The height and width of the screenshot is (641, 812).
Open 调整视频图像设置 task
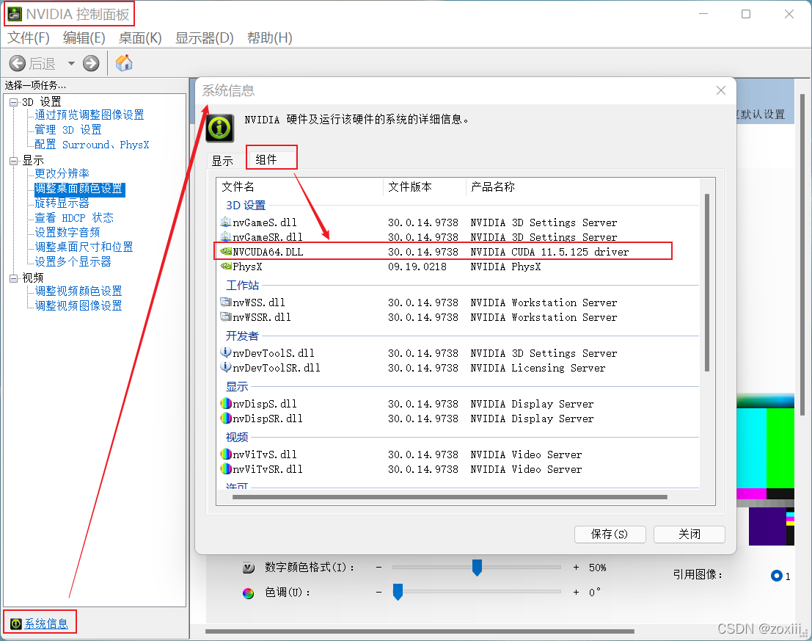point(78,305)
